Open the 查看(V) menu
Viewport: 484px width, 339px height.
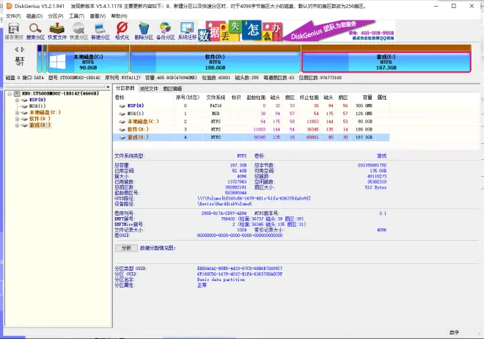tap(98, 16)
